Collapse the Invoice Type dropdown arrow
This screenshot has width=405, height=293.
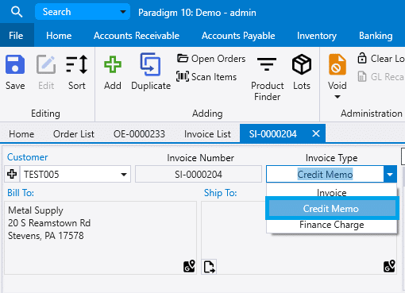point(390,174)
